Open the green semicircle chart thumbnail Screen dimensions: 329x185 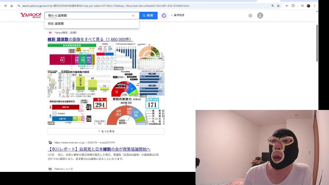click(151, 57)
